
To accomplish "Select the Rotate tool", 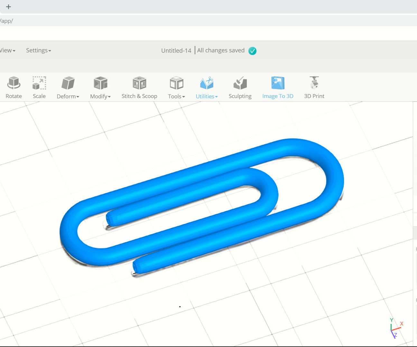I will click(14, 87).
